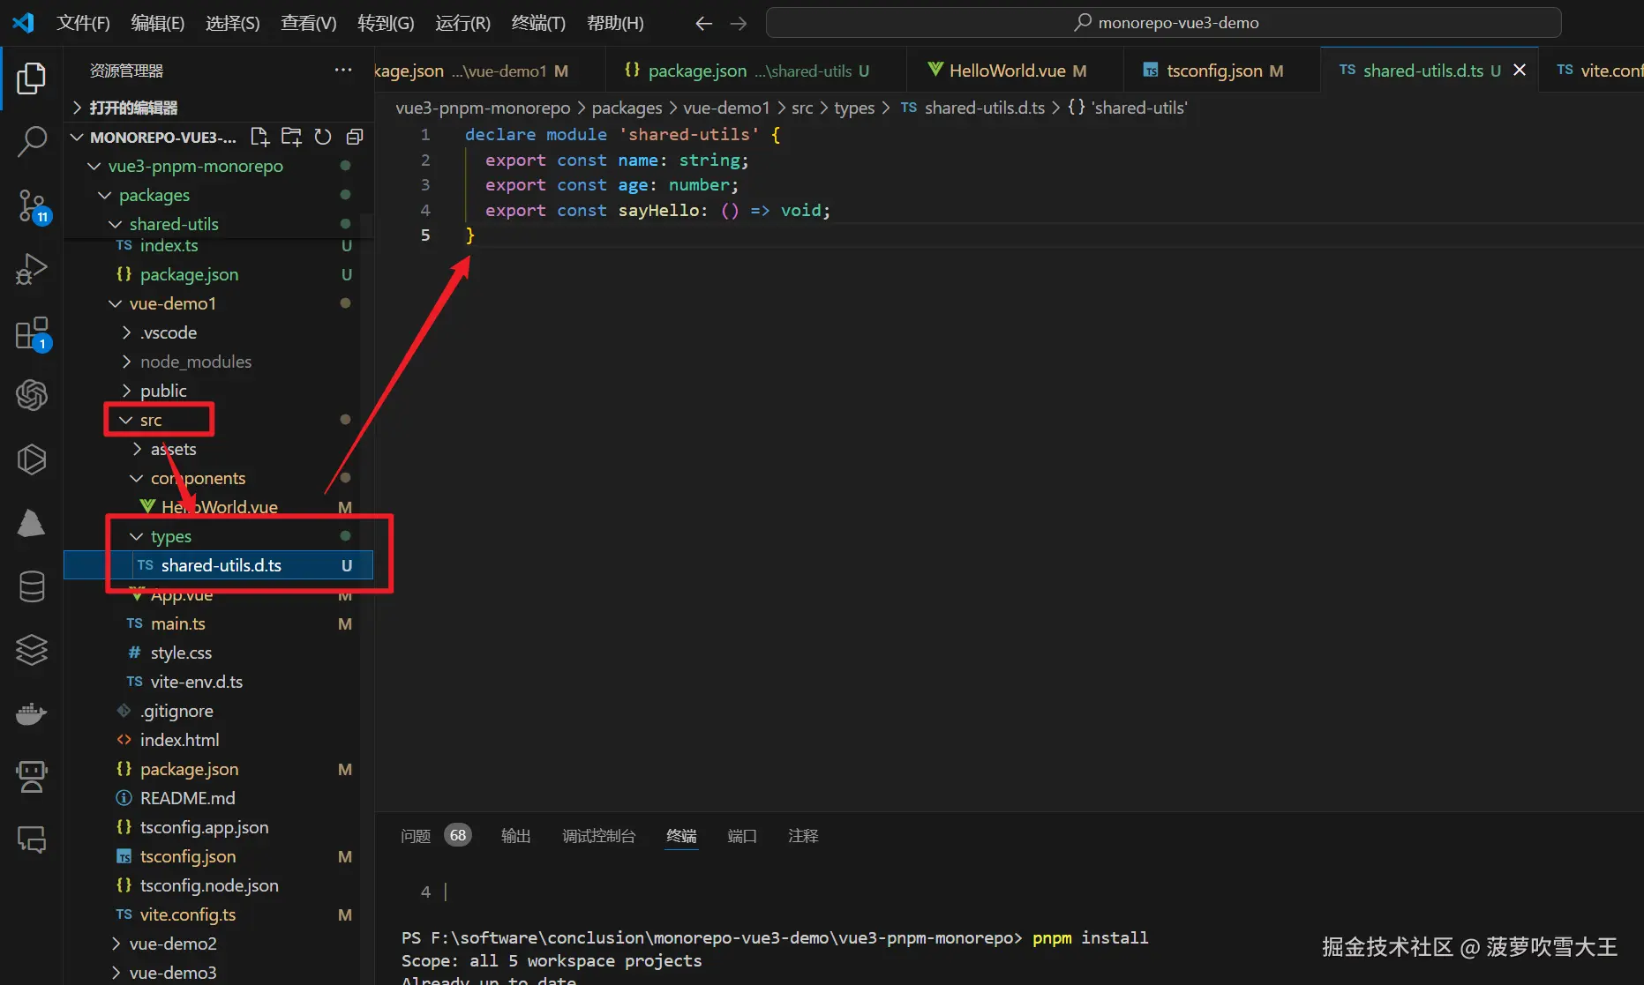Create a new folder in explorer

(x=291, y=137)
